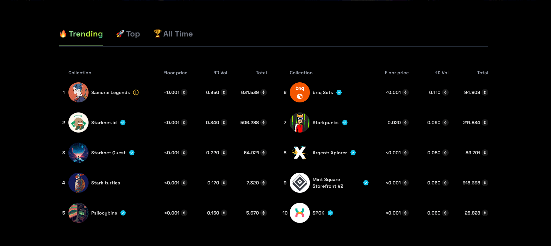Open Mint Square Storefront V2 collection
The height and width of the screenshot is (246, 551).
pos(328,183)
